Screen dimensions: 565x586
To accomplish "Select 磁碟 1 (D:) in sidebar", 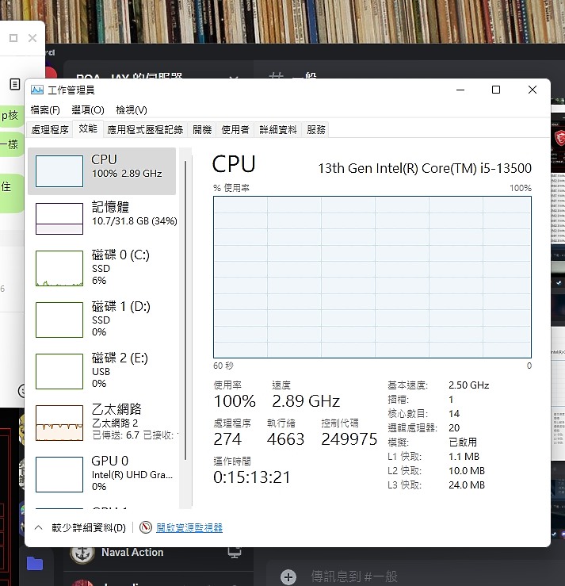I will [x=101, y=320].
